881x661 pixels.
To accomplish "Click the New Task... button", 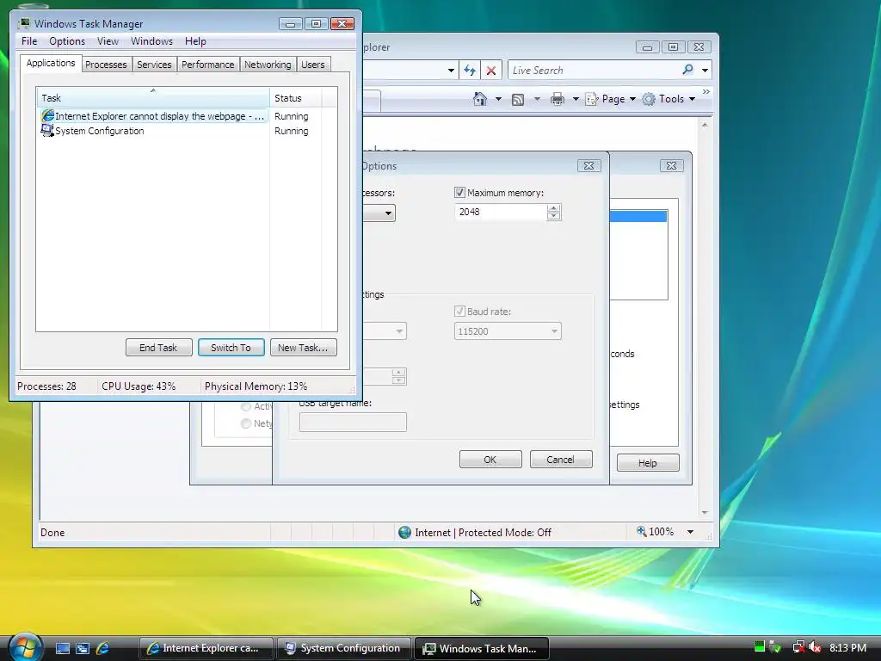I will point(303,348).
